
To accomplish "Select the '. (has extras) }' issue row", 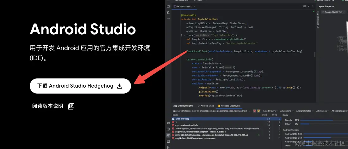I will [227, 119].
